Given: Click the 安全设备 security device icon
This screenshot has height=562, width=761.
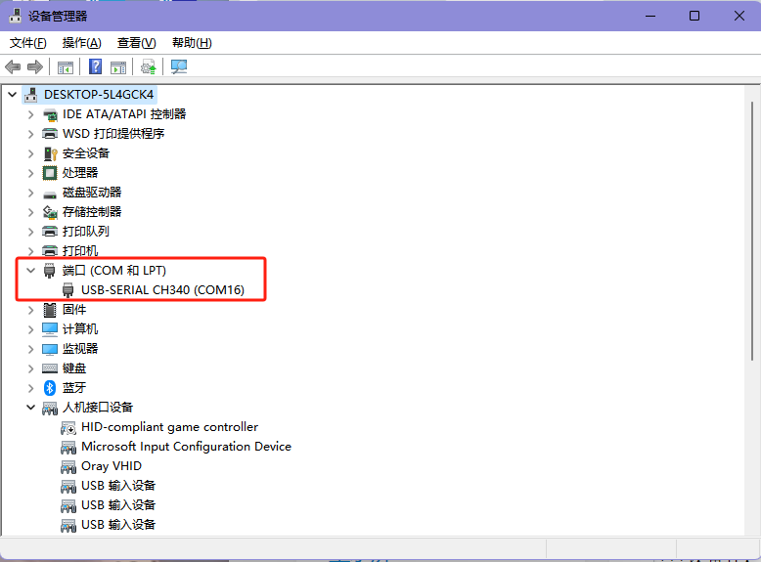Looking at the screenshot, I should pyautogui.click(x=50, y=153).
